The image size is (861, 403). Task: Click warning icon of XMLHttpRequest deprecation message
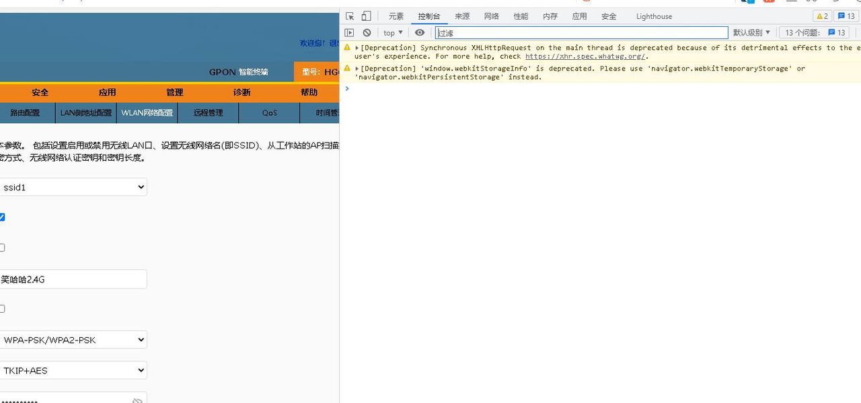pyautogui.click(x=346, y=48)
